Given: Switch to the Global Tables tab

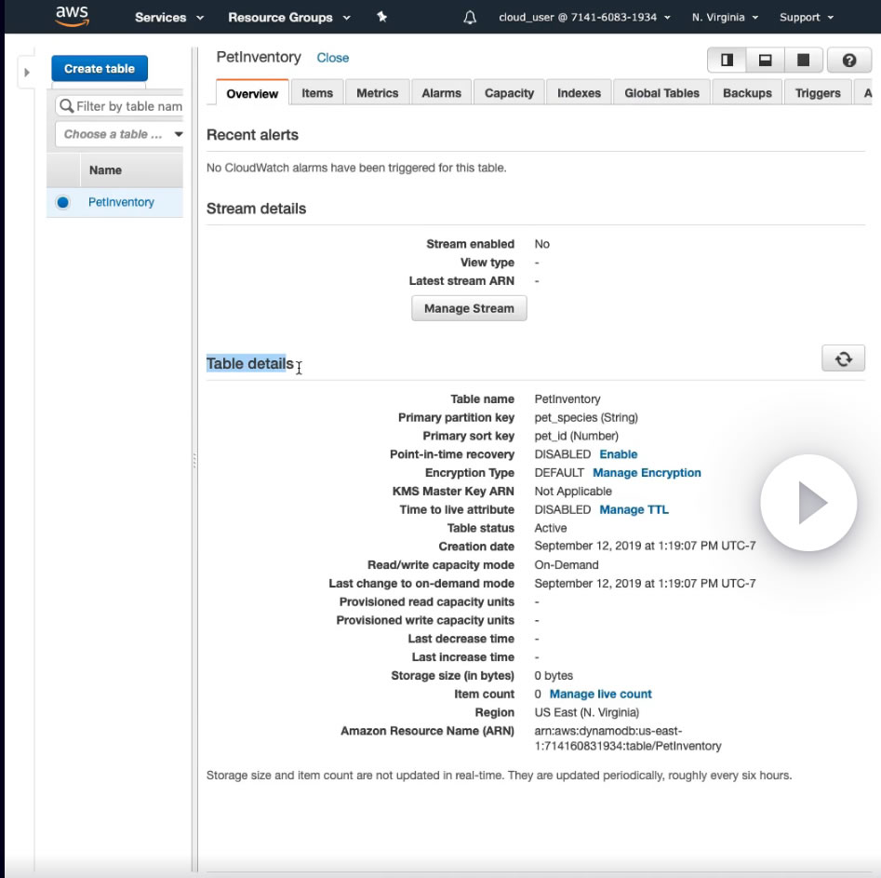Looking at the screenshot, I should (x=661, y=93).
